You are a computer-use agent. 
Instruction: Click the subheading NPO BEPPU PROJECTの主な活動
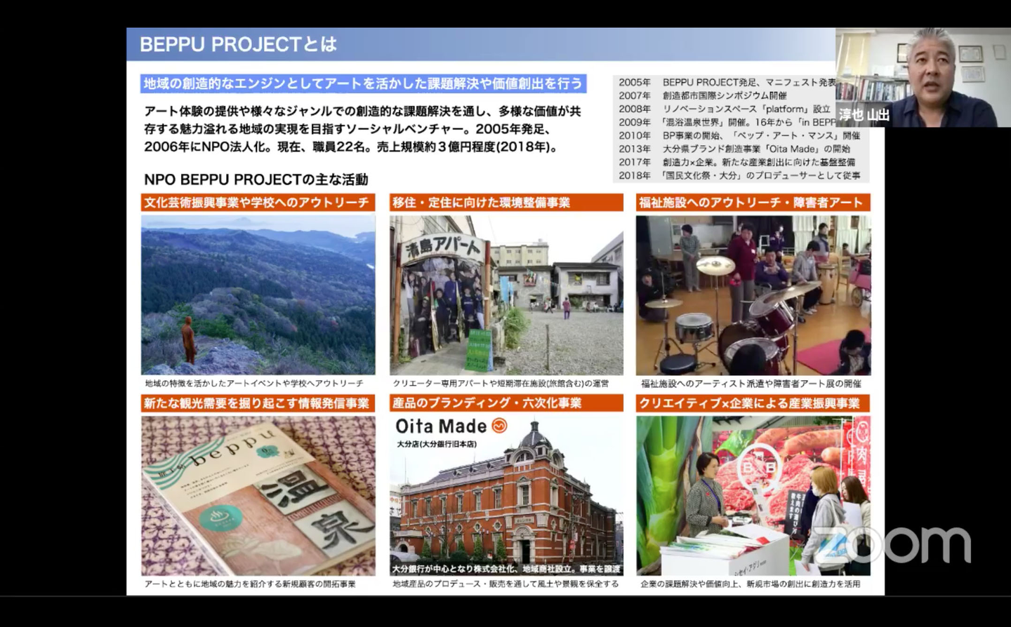(256, 180)
